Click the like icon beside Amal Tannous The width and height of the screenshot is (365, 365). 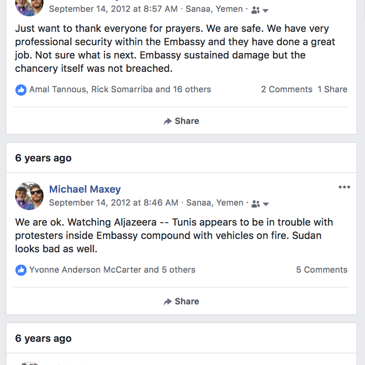pyautogui.click(x=21, y=89)
